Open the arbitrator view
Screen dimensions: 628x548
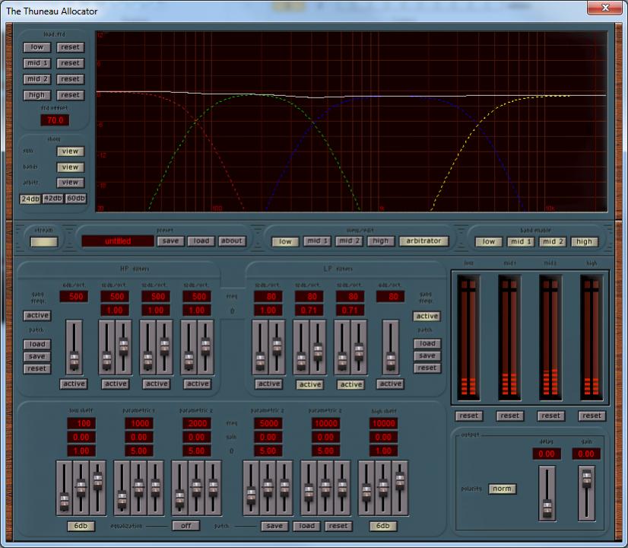click(x=423, y=241)
